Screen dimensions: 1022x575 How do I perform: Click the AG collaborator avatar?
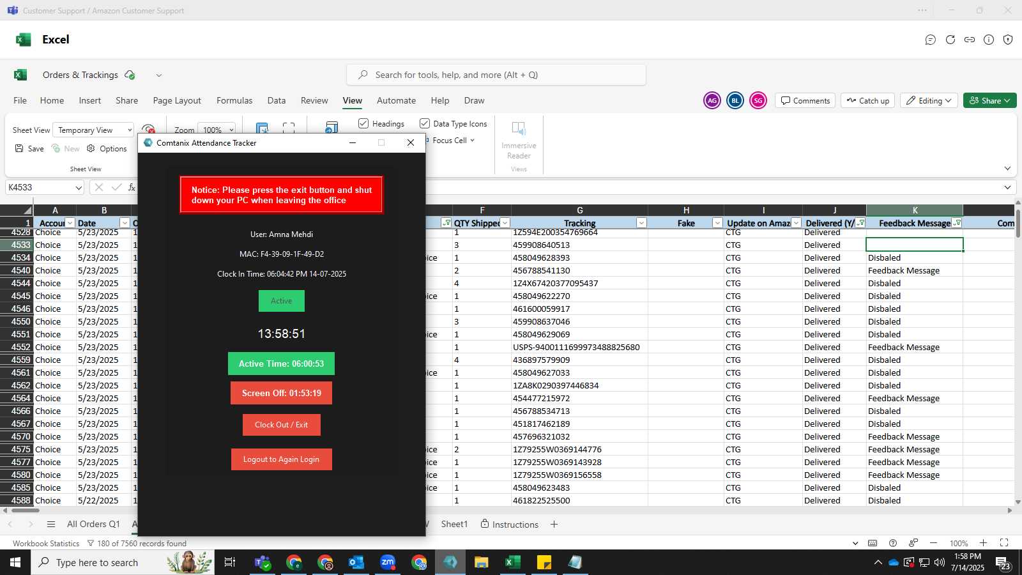click(x=712, y=100)
